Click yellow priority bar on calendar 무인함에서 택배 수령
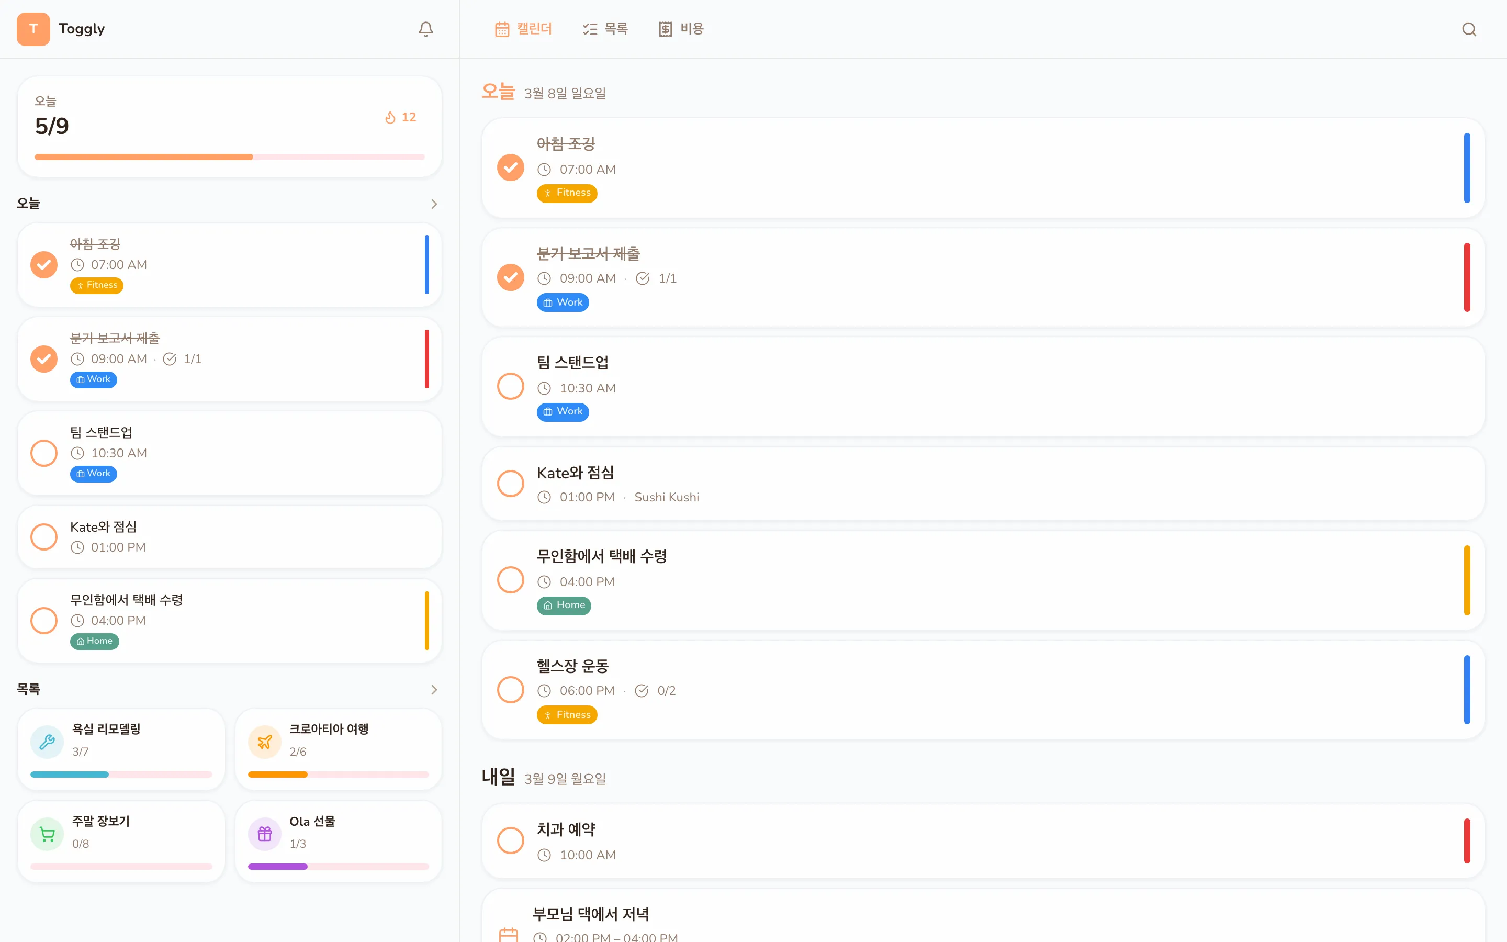Viewport: 1507px width, 942px height. 1467,581
